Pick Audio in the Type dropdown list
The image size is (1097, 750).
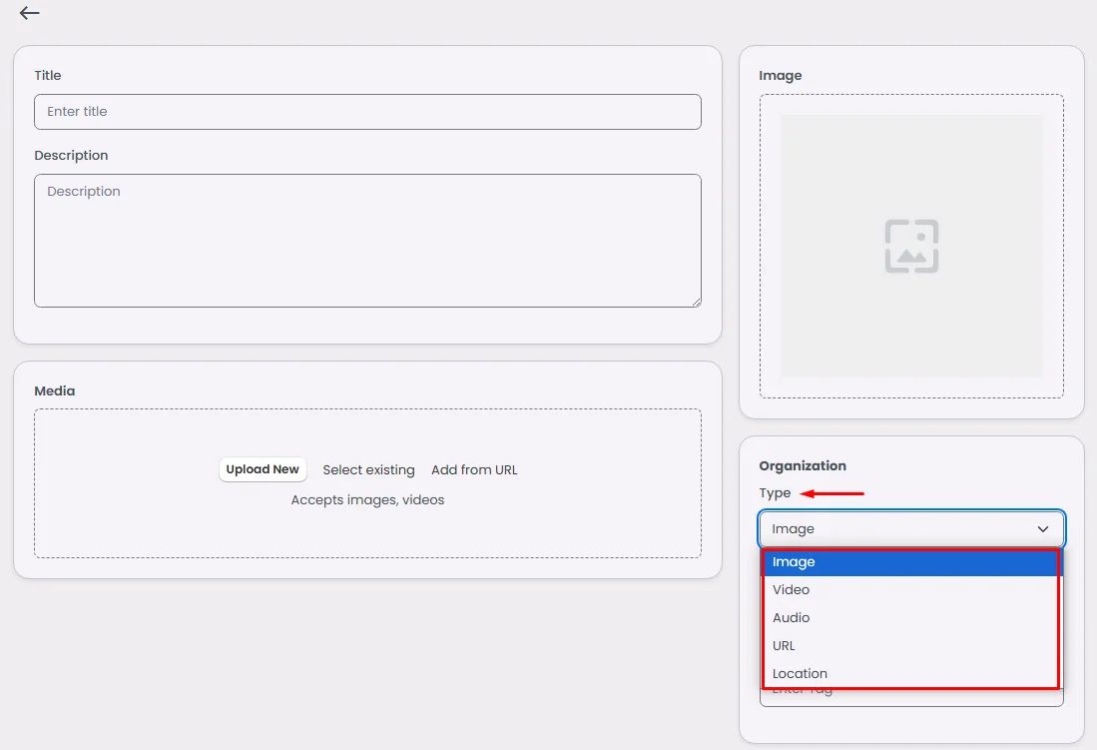[909, 618]
